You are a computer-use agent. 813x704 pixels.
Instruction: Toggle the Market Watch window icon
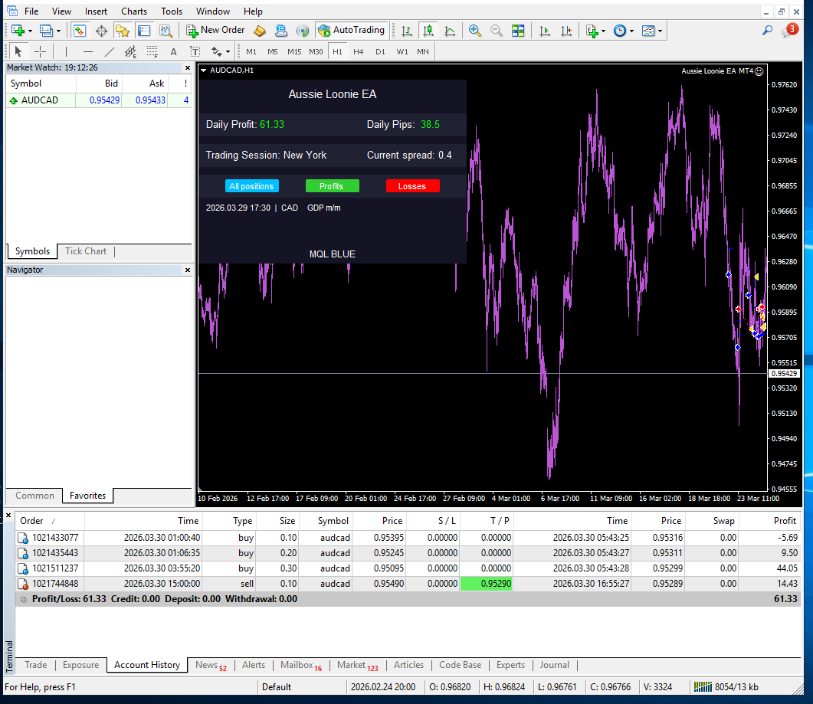coord(80,31)
